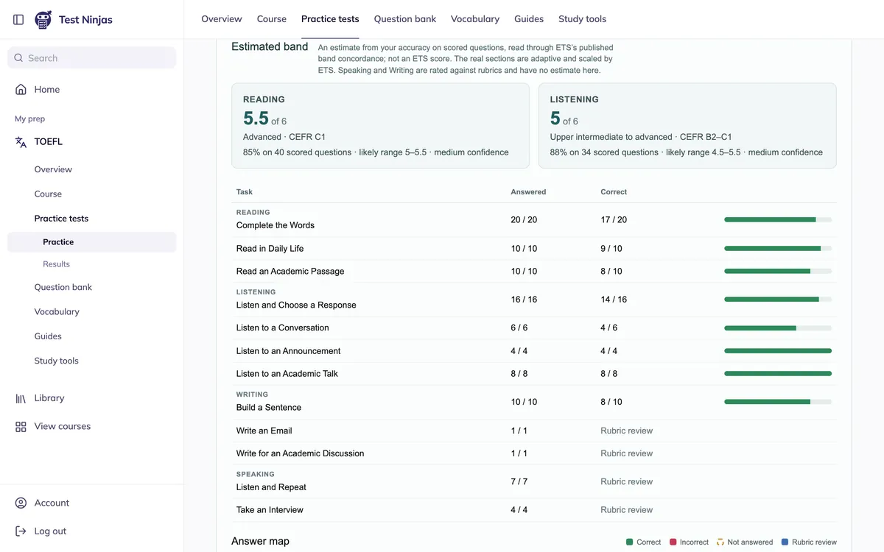884x552 pixels.
Task: Click the Listen and Repeat task
Action: 271,487
